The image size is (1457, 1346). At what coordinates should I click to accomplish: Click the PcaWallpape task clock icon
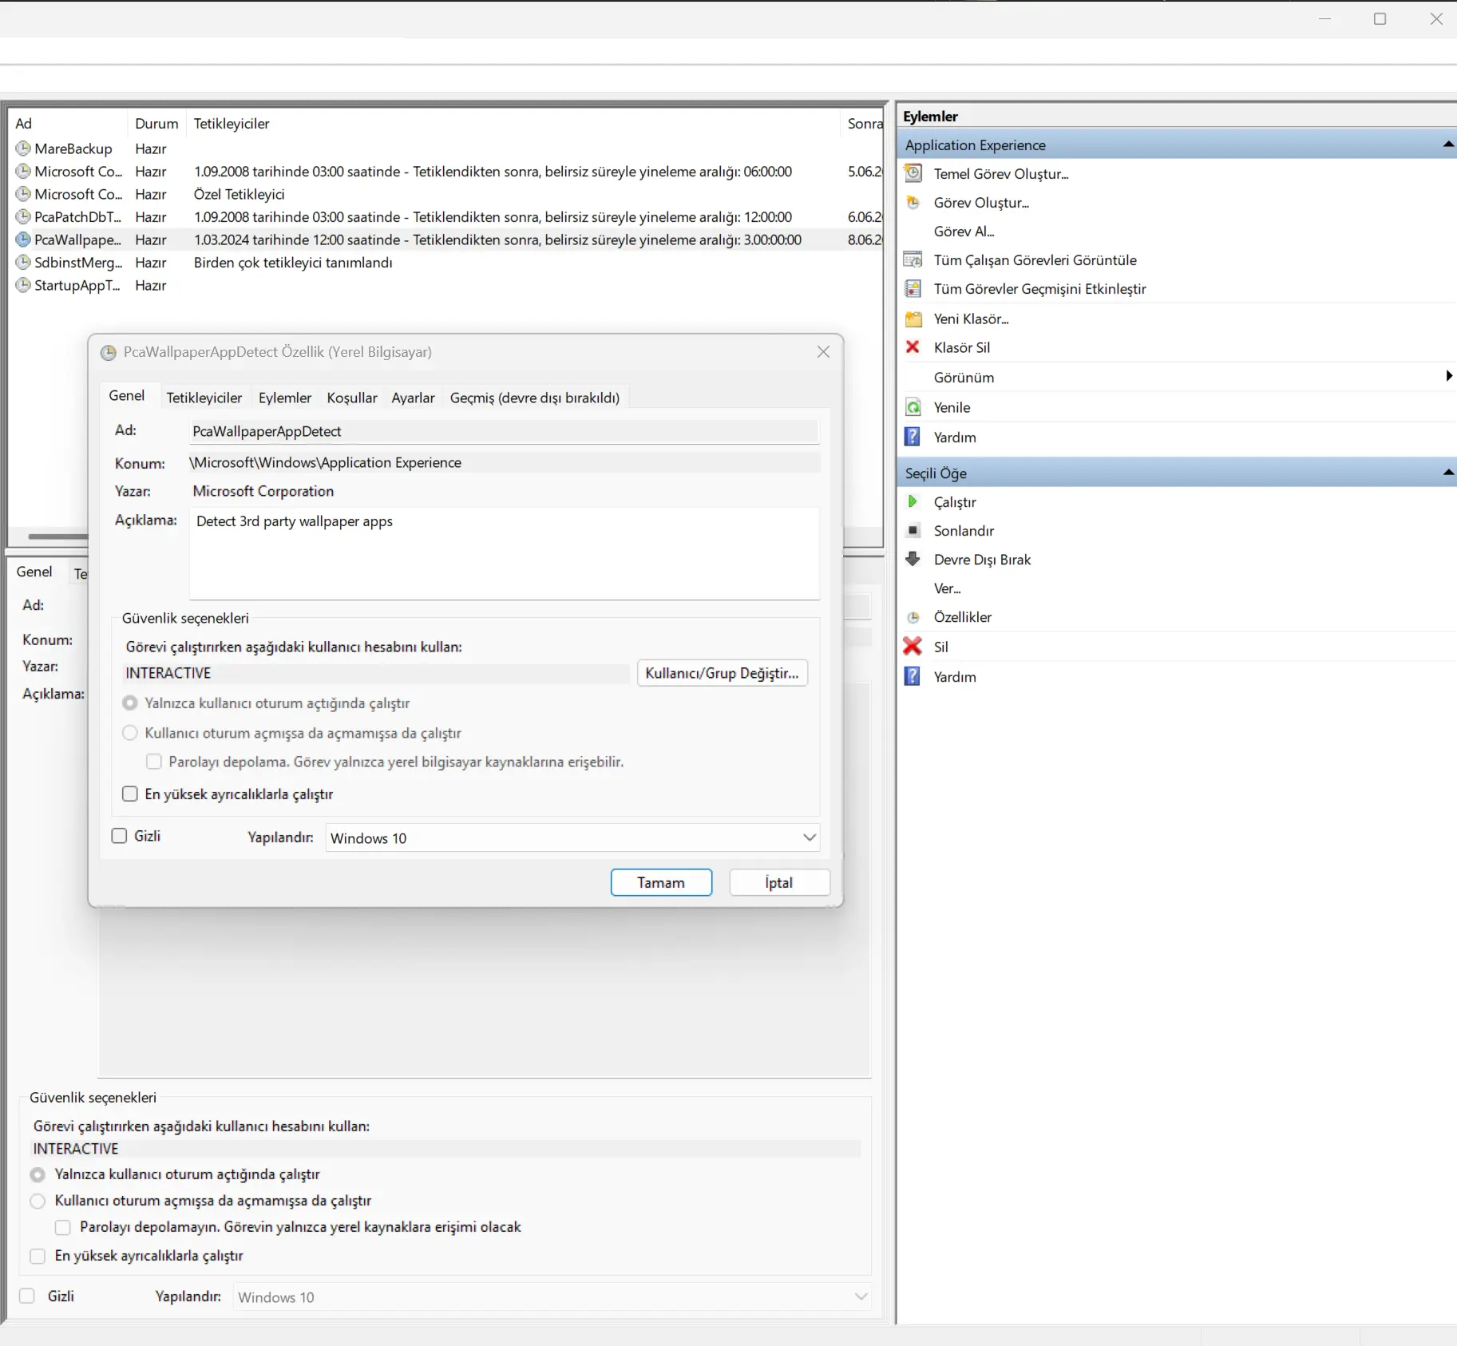click(23, 240)
